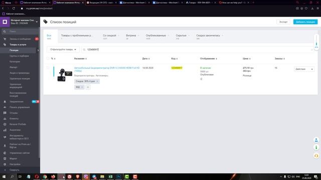The width and height of the screenshot is (321, 180).
Task: Click the snapshot camera icon in address bar
Action: pos(297,8)
